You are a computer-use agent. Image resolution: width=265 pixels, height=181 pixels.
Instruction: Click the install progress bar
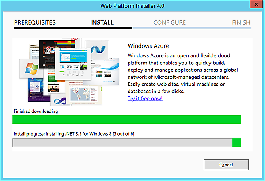coord(127,143)
